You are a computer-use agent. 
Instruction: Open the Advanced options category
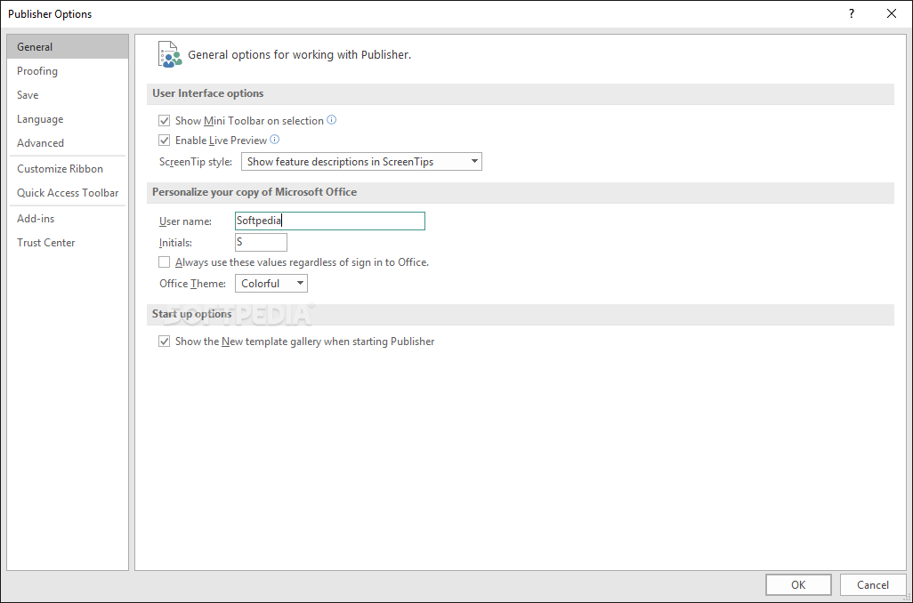[x=68, y=142]
